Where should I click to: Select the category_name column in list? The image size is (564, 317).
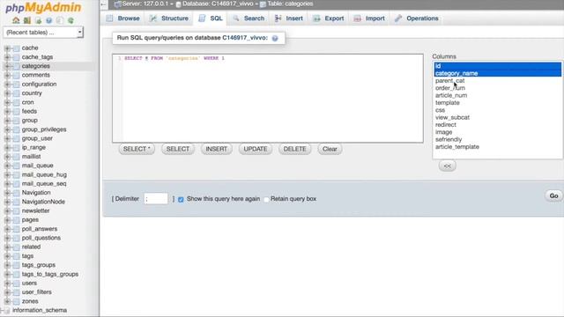click(x=497, y=73)
